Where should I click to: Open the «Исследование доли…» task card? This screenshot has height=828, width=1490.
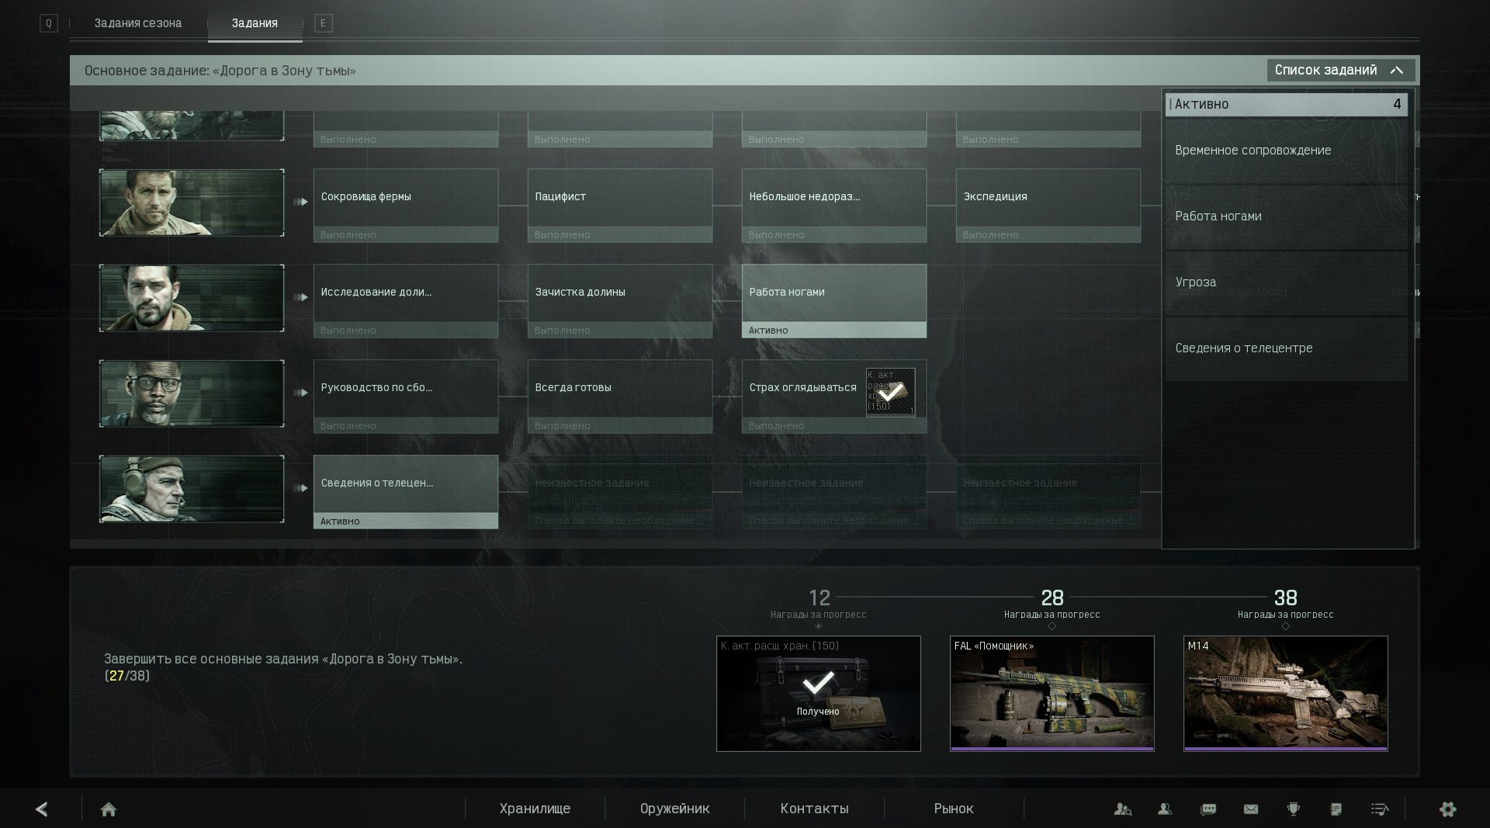pos(406,301)
